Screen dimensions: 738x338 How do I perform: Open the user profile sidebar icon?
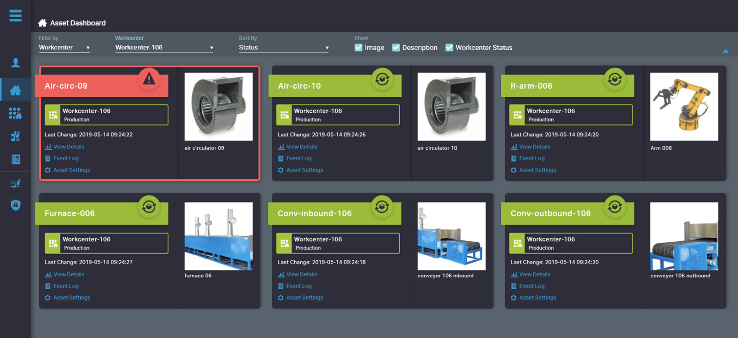point(15,62)
